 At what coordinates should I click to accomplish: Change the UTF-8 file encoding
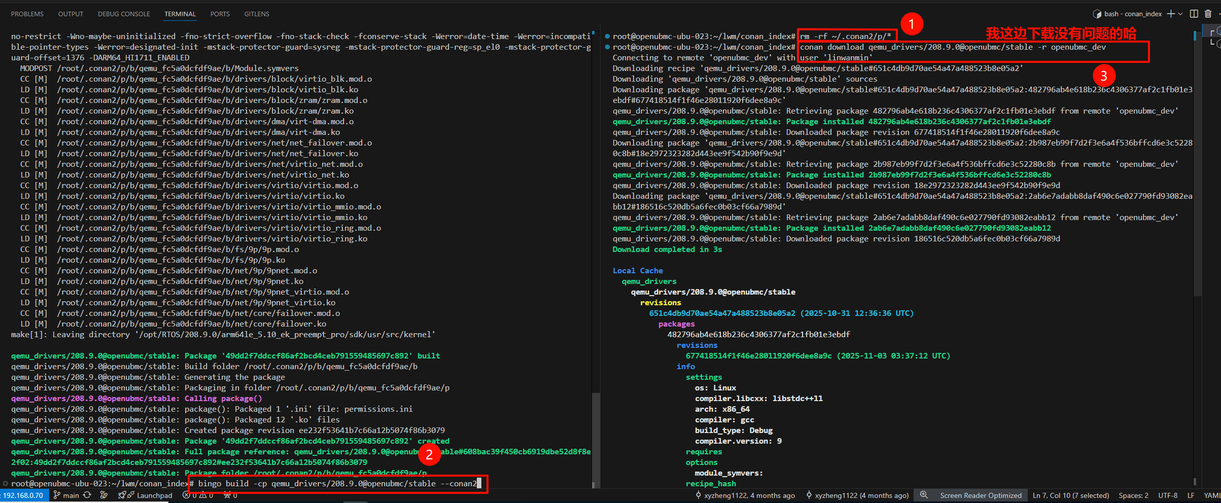[1168, 495]
